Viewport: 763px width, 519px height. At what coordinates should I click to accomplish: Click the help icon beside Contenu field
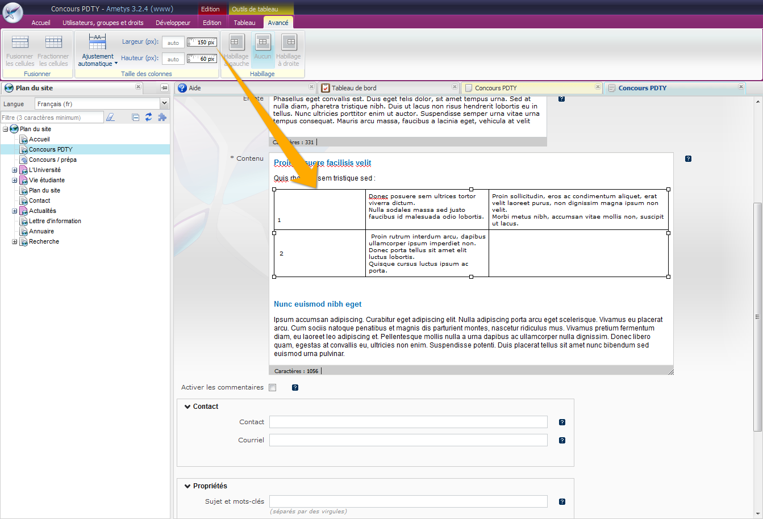(688, 159)
